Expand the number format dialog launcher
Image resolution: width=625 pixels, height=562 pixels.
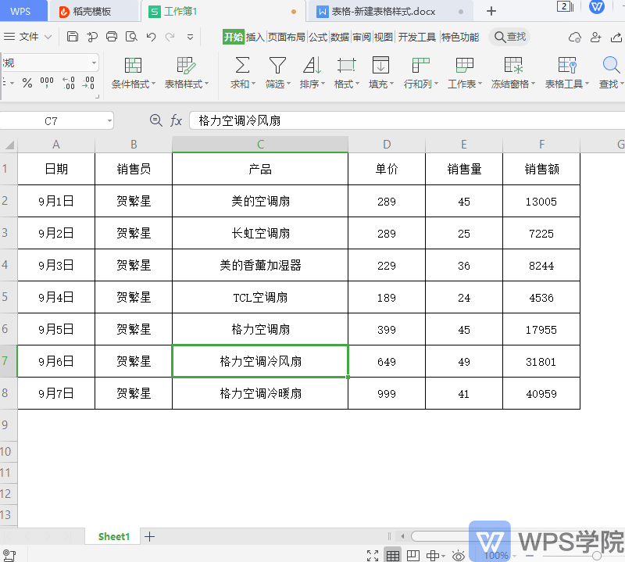click(x=97, y=96)
